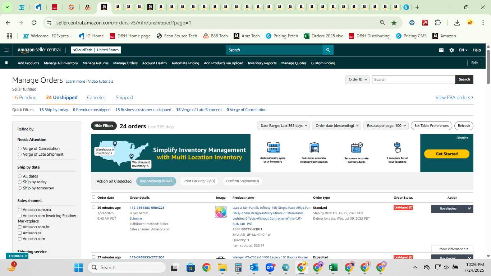This screenshot has height=276, width=491.
Task: Open the Date Range Last 365 days dropdown
Action: [283, 126]
